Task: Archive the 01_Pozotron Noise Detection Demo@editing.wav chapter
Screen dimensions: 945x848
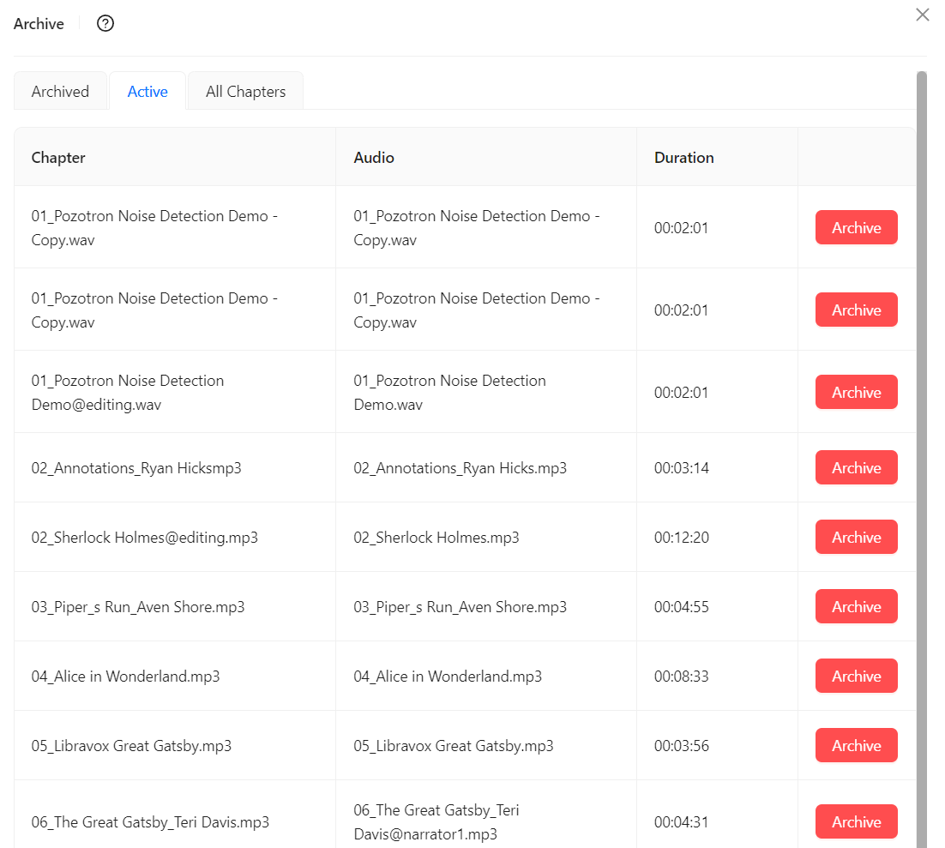Action: click(856, 392)
